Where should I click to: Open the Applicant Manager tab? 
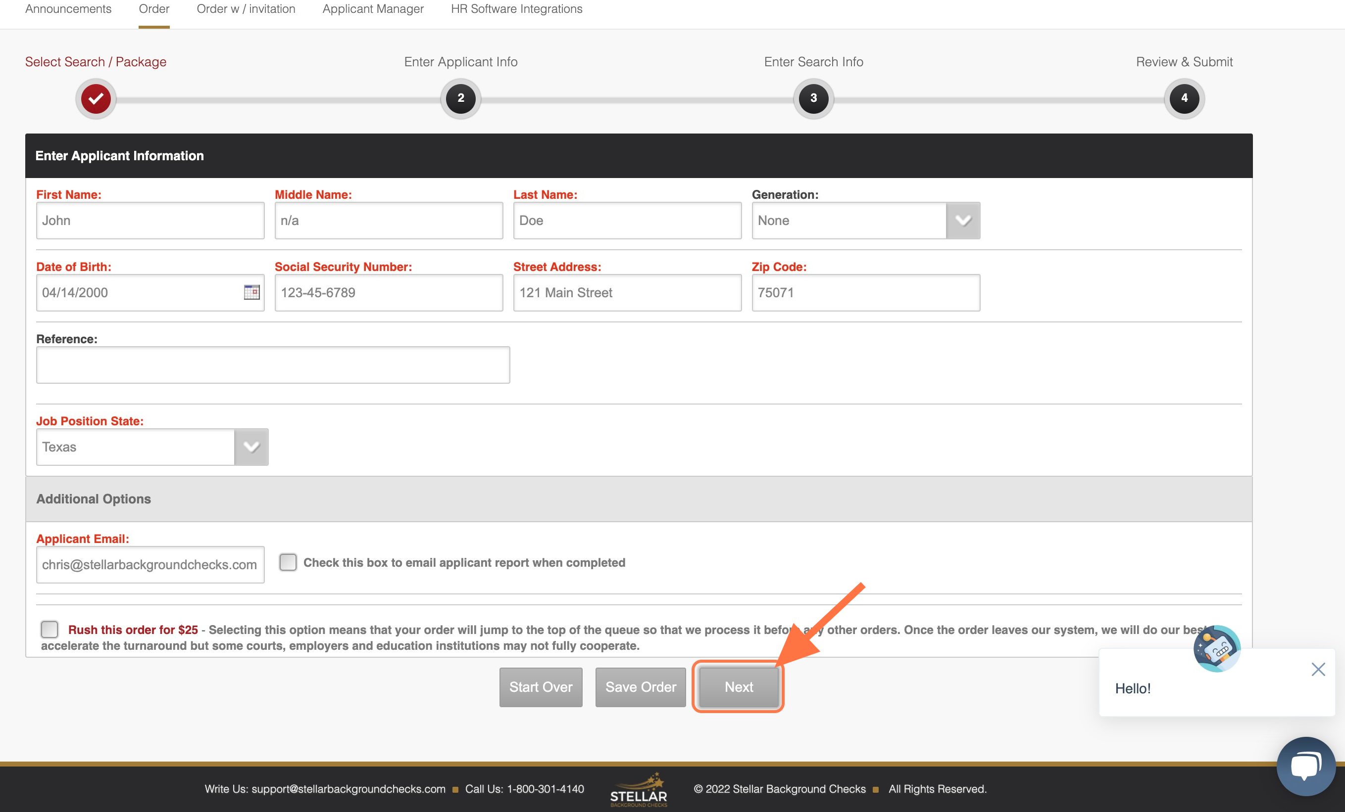coord(373,9)
